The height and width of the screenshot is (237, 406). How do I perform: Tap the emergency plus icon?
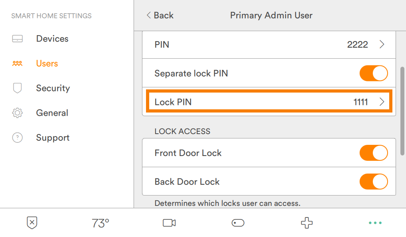coord(306,223)
